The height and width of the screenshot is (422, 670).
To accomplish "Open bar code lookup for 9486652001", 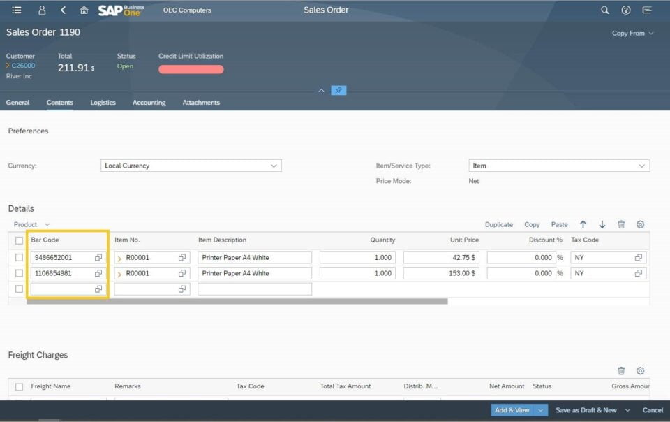I will [x=98, y=257].
